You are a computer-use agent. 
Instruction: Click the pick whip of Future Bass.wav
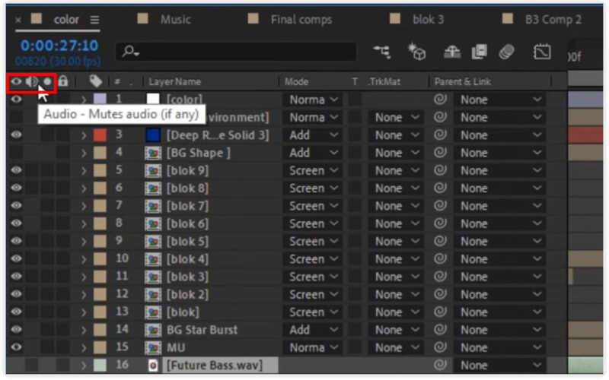pos(440,365)
